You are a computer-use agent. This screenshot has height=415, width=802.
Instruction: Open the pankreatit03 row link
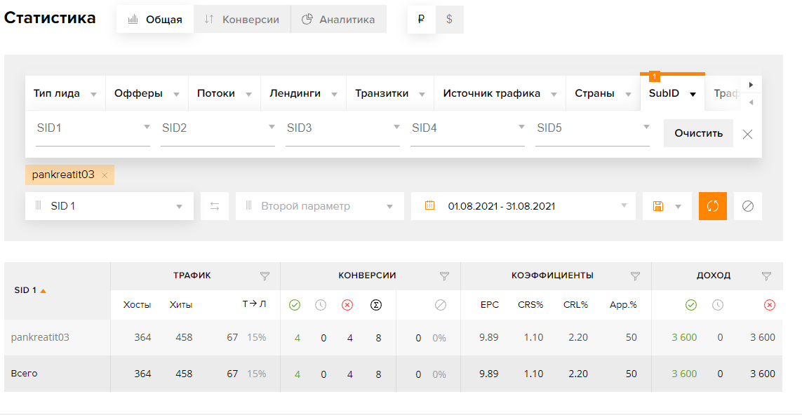pyautogui.click(x=40, y=337)
